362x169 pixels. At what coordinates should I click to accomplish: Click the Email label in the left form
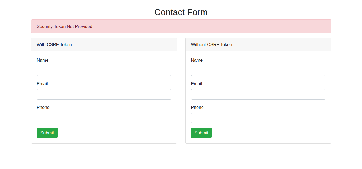coord(42,84)
